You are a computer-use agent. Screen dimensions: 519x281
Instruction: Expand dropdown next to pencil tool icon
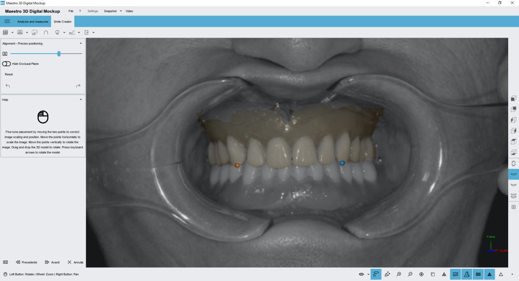click(x=79, y=32)
